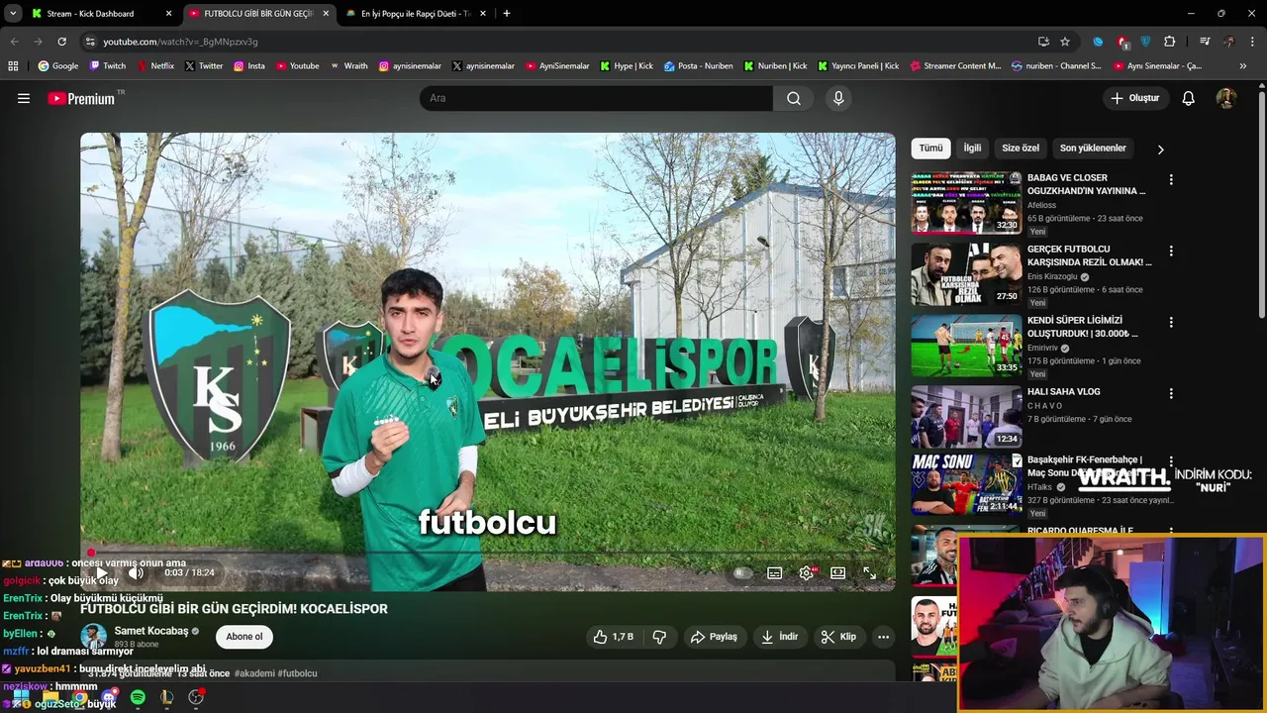Switch to theater mode
This screenshot has width=1267, height=713.
click(x=838, y=572)
